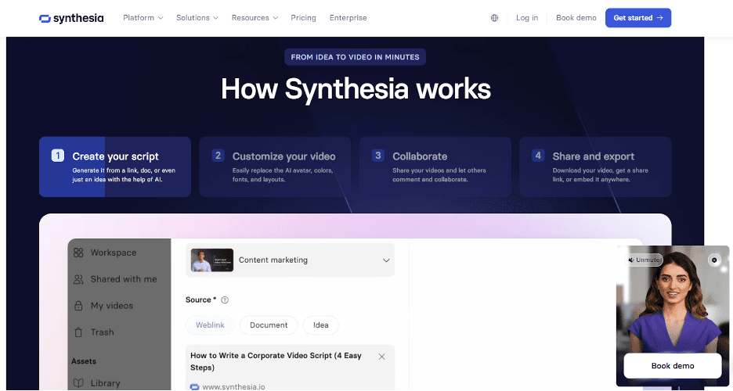Go to the Pricing page
Viewport: 733px width, 391px height.
point(303,18)
